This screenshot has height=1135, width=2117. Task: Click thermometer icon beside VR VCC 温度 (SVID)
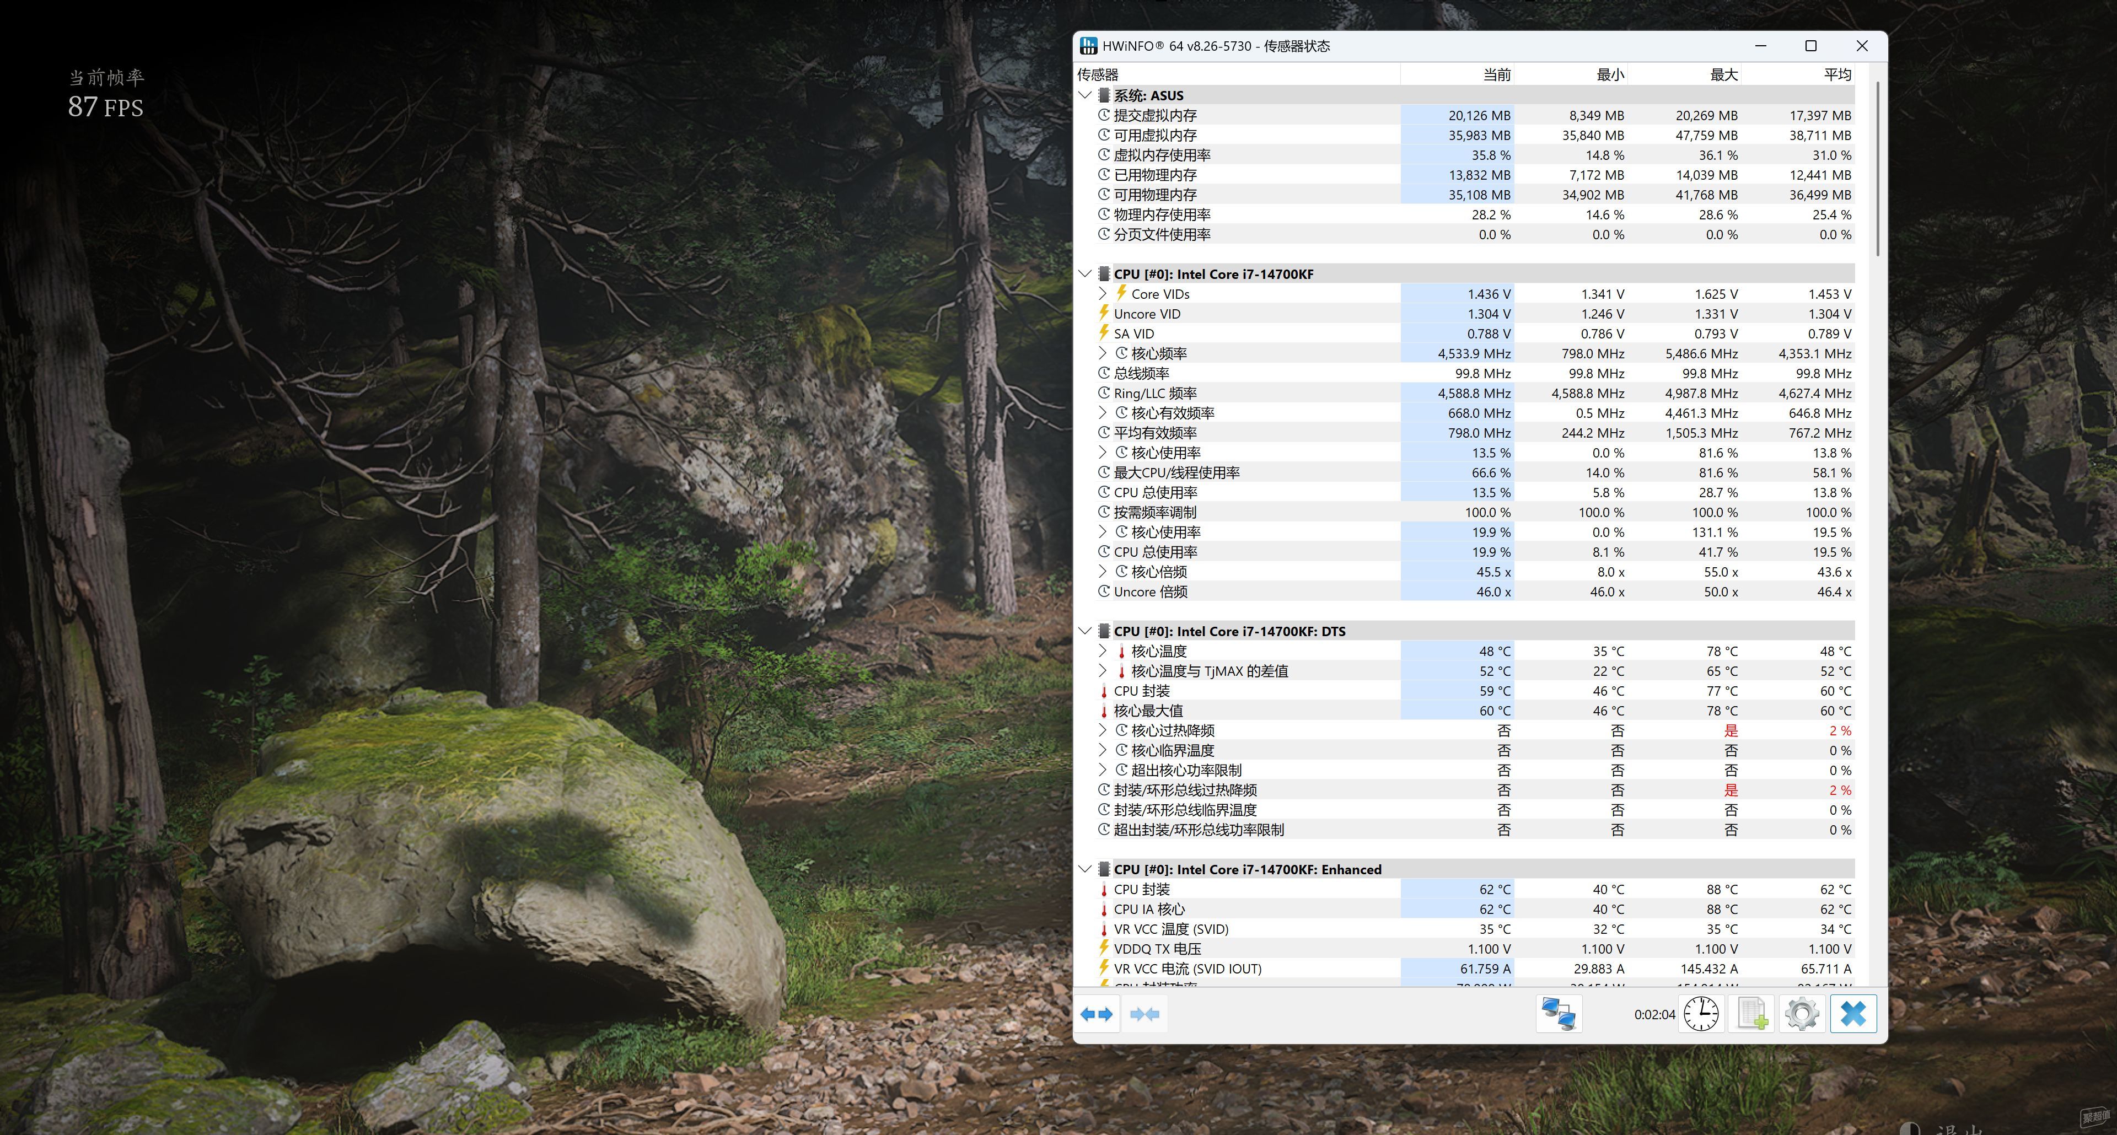click(x=1104, y=929)
